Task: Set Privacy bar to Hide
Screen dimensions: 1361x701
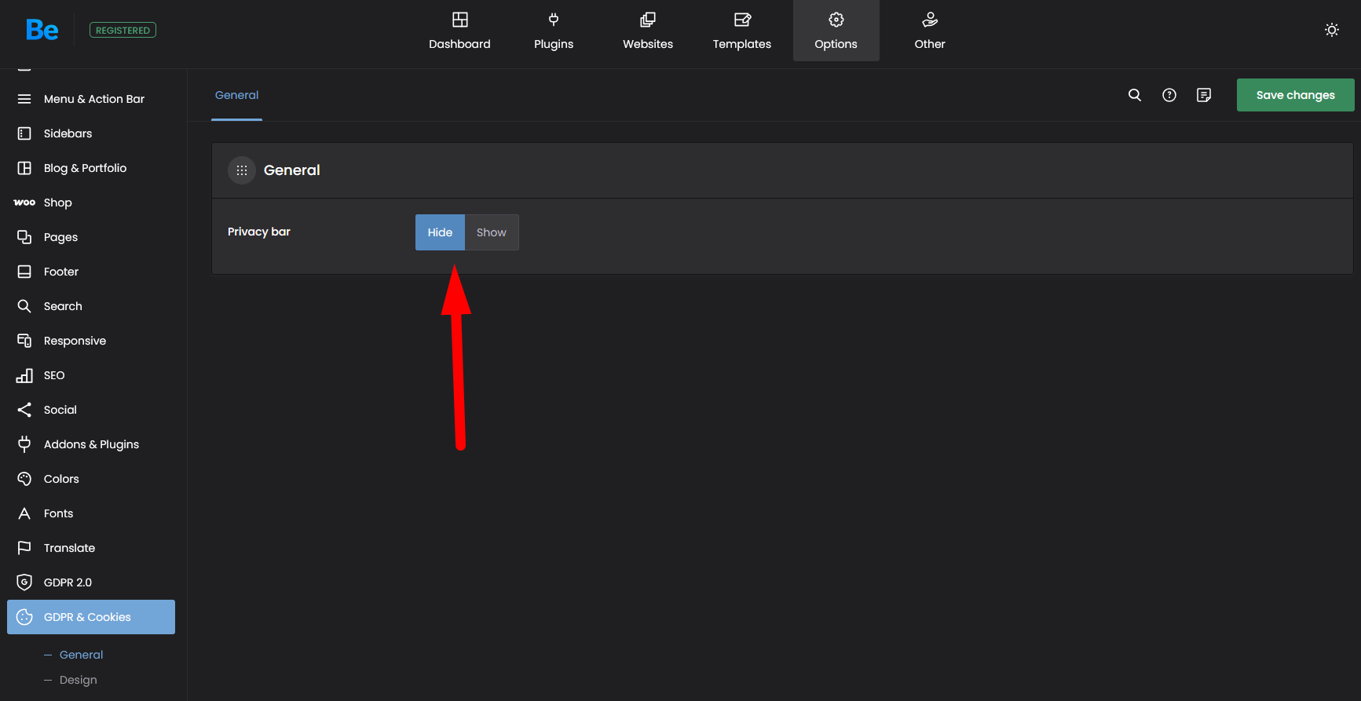Action: pos(440,232)
